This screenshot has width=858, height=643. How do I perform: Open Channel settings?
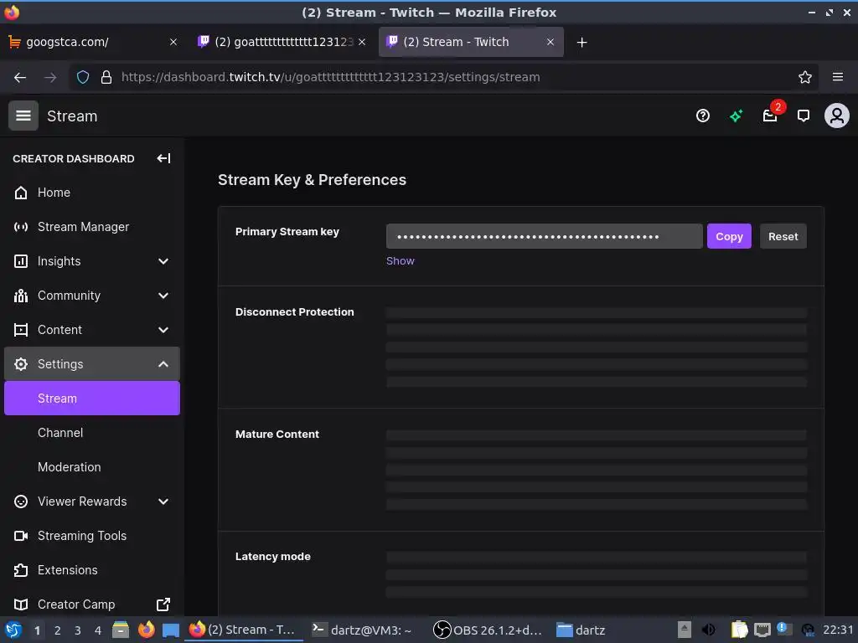pos(92,433)
